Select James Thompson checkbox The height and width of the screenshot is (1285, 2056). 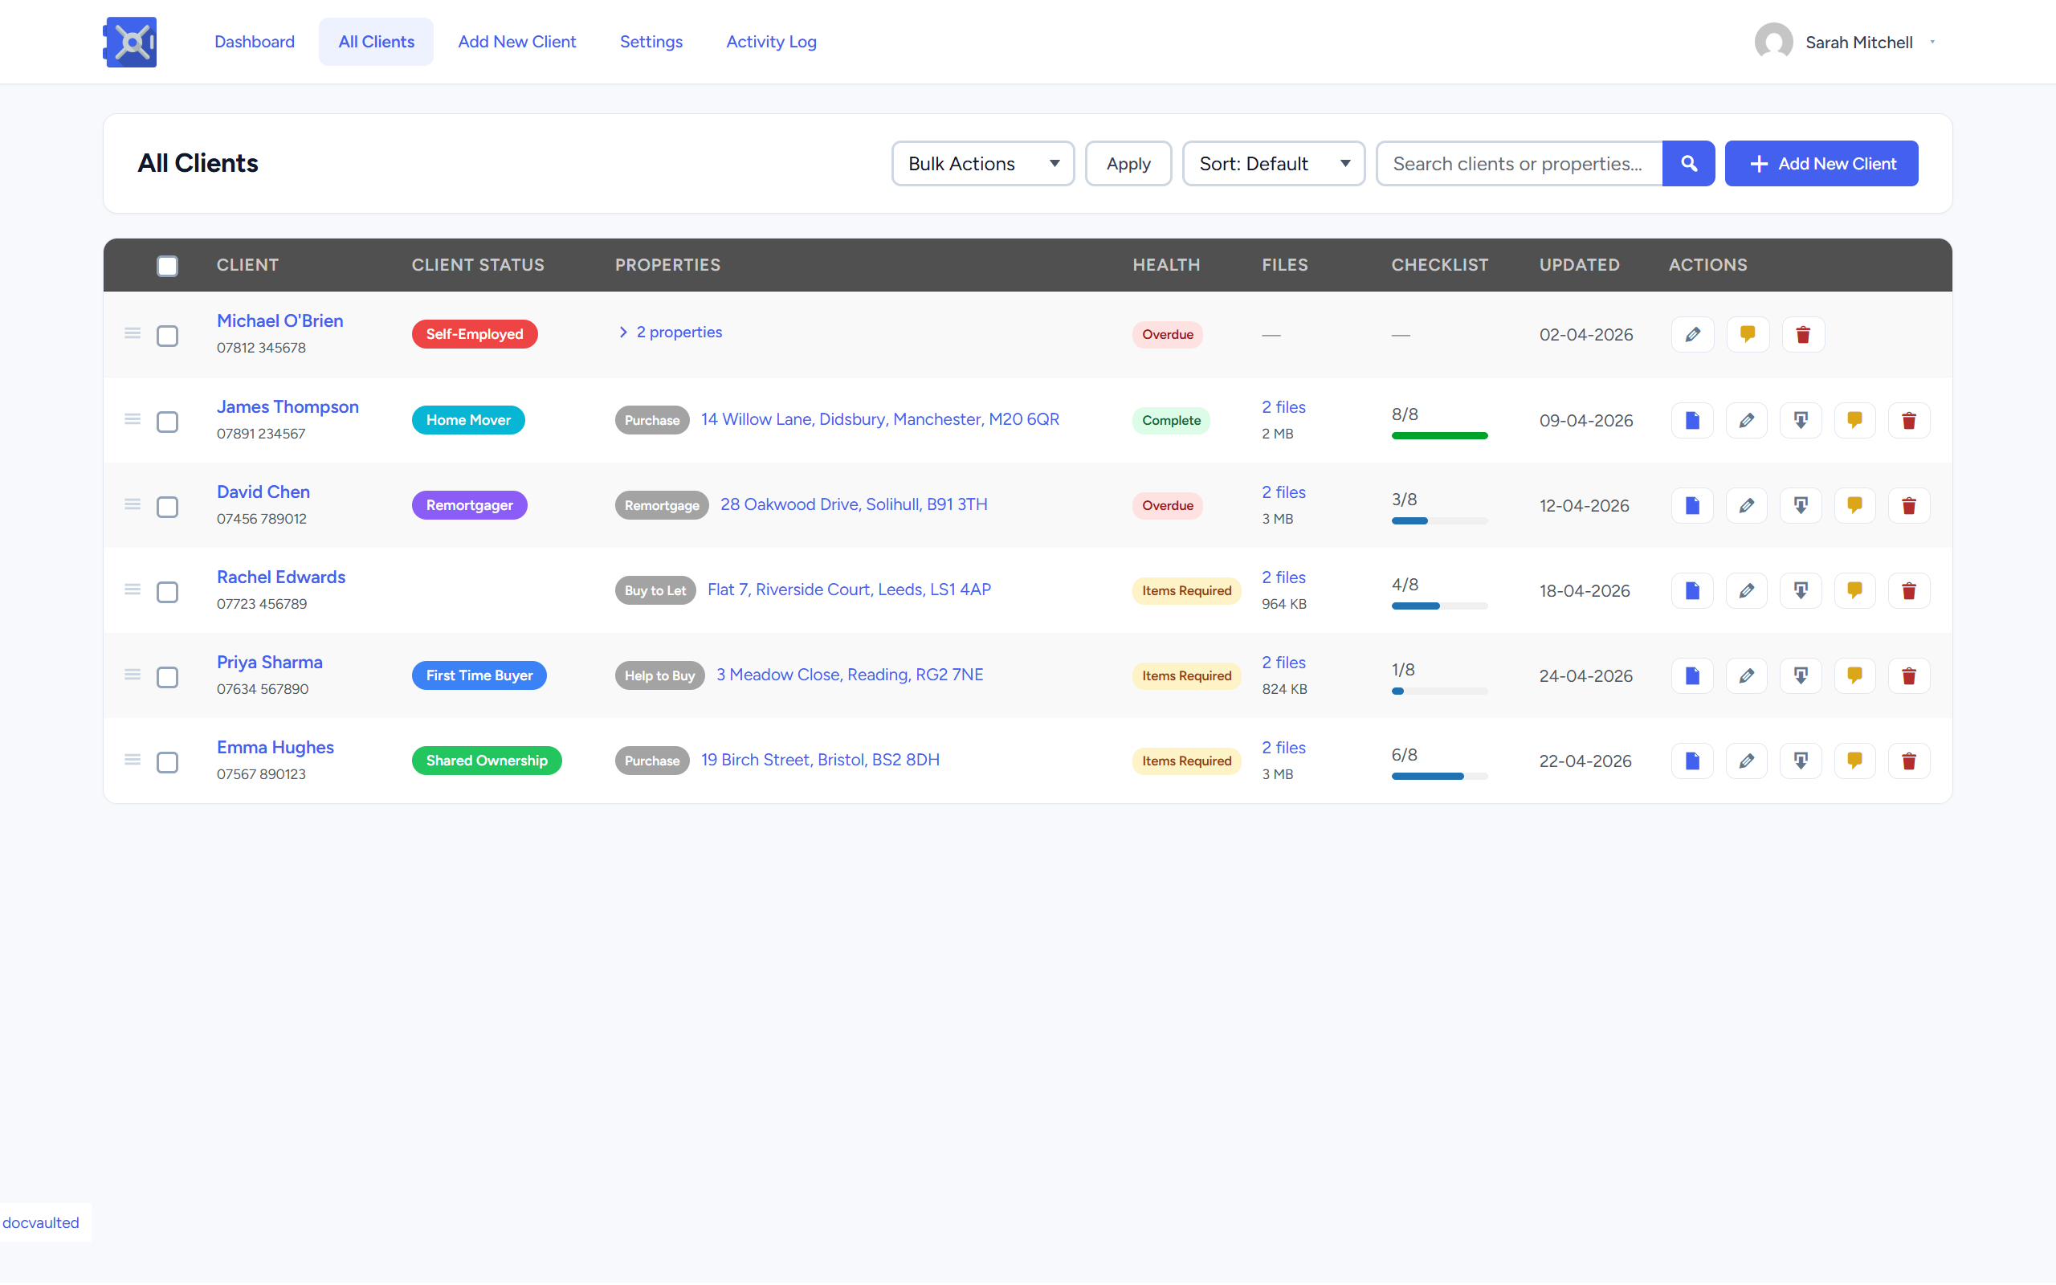click(x=167, y=422)
